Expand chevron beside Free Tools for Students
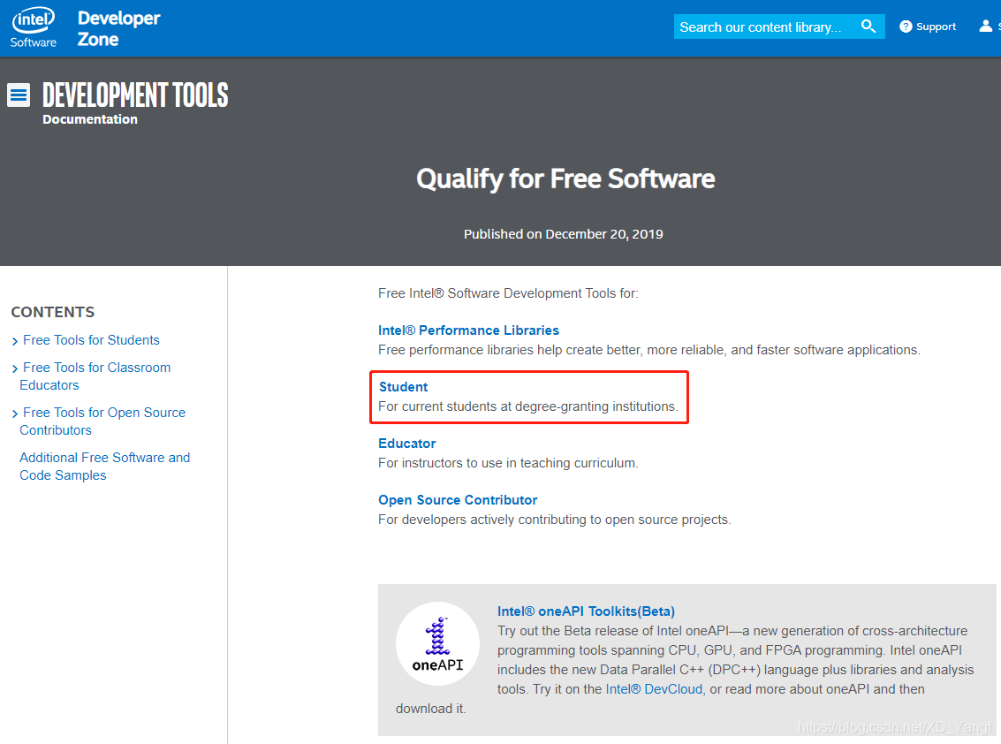1001x744 pixels. click(x=15, y=342)
